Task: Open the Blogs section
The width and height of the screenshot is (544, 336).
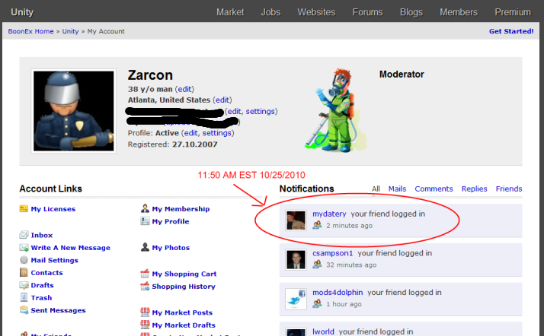Action: [x=411, y=12]
